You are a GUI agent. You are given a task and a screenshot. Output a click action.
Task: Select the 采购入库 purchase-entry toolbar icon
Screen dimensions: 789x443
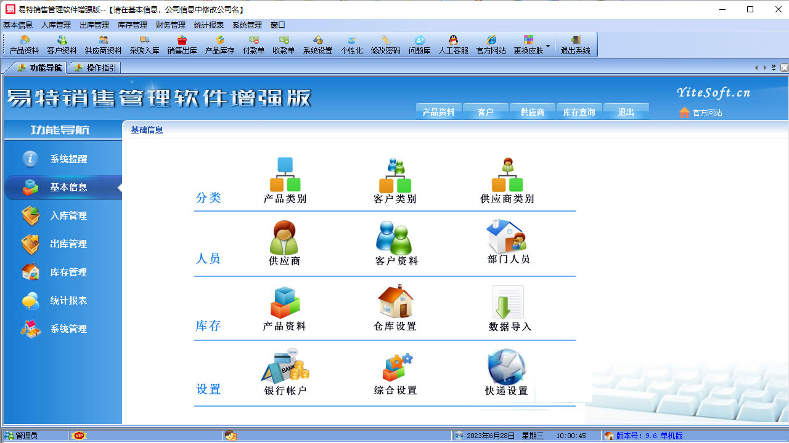[144, 44]
